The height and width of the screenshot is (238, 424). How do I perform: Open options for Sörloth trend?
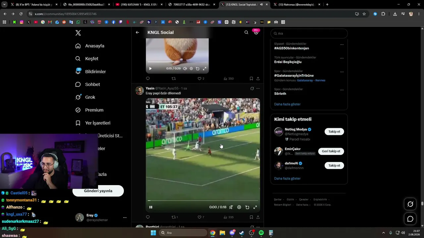point(342,90)
